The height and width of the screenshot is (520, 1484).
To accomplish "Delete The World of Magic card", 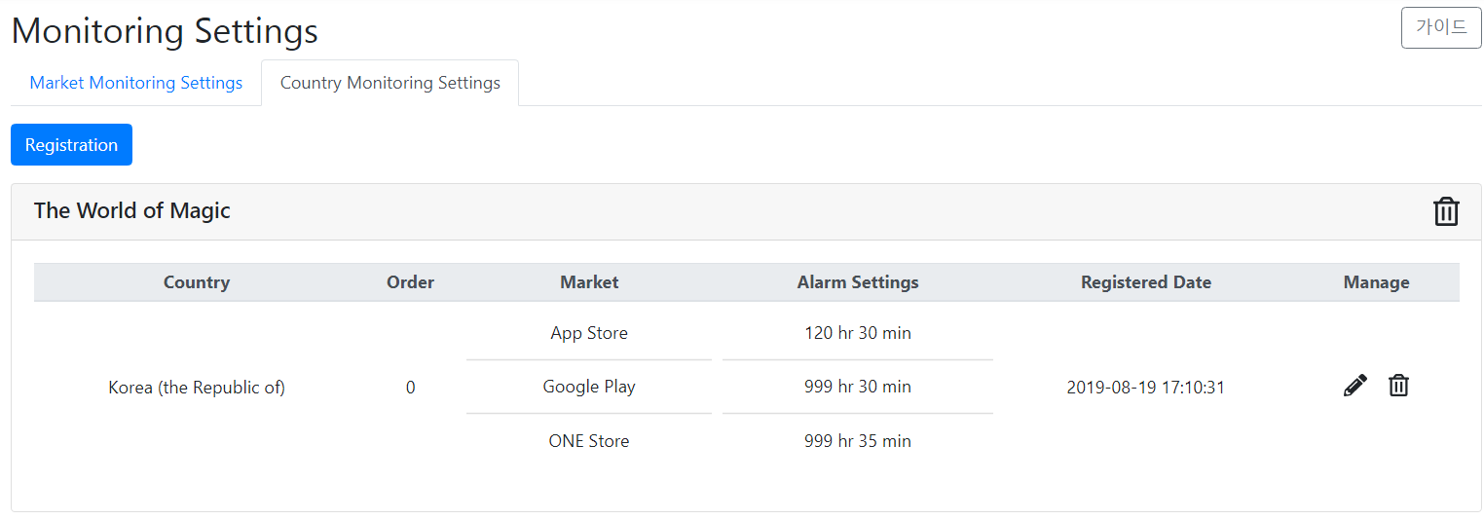I will (x=1446, y=211).
